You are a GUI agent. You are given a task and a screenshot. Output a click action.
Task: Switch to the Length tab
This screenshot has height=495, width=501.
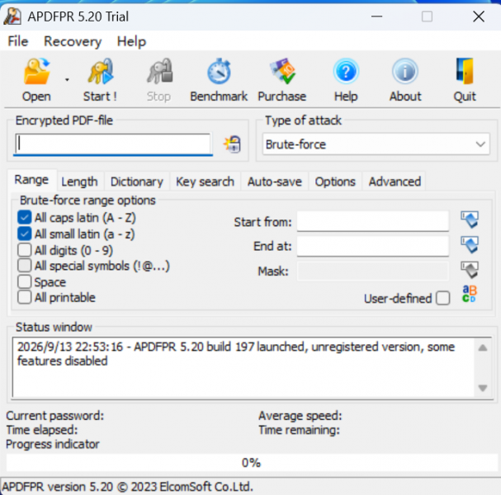(79, 181)
